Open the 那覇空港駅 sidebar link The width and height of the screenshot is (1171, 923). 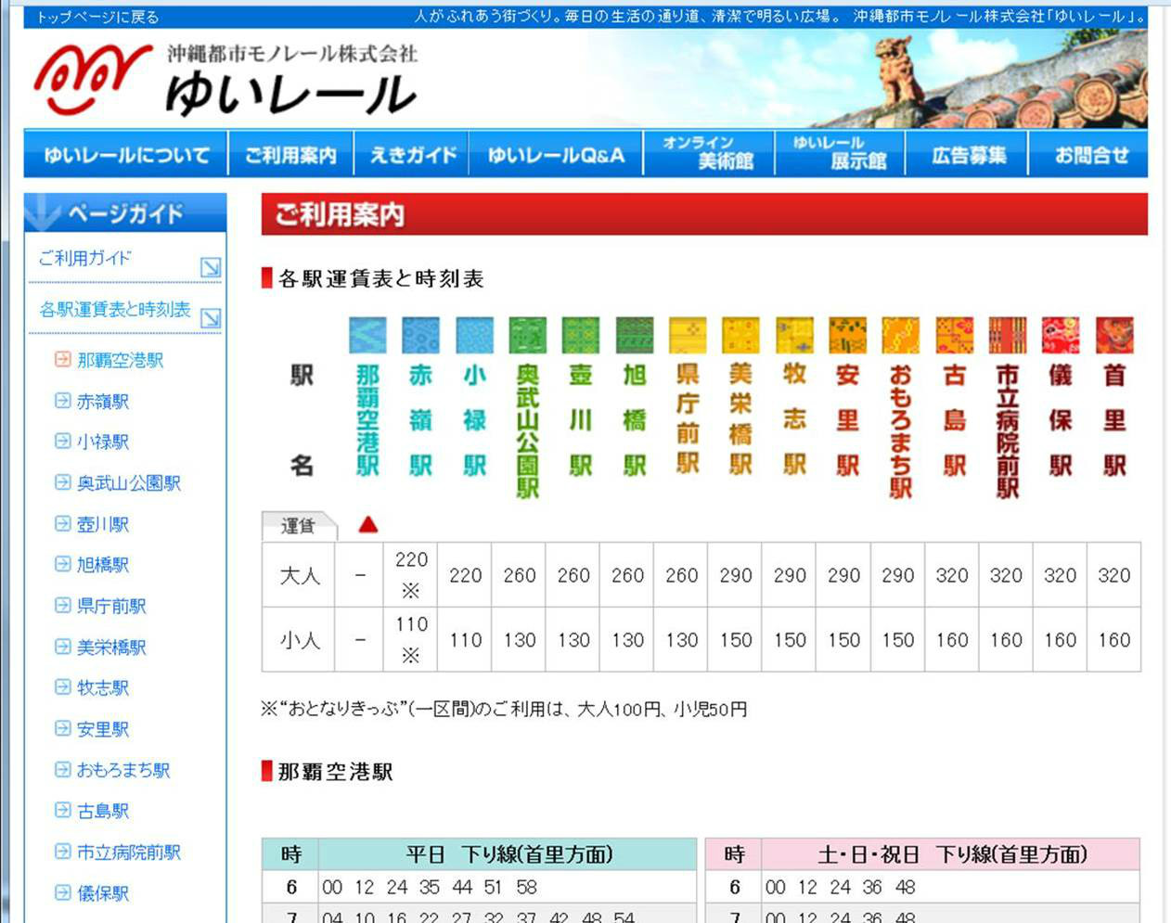tap(120, 360)
